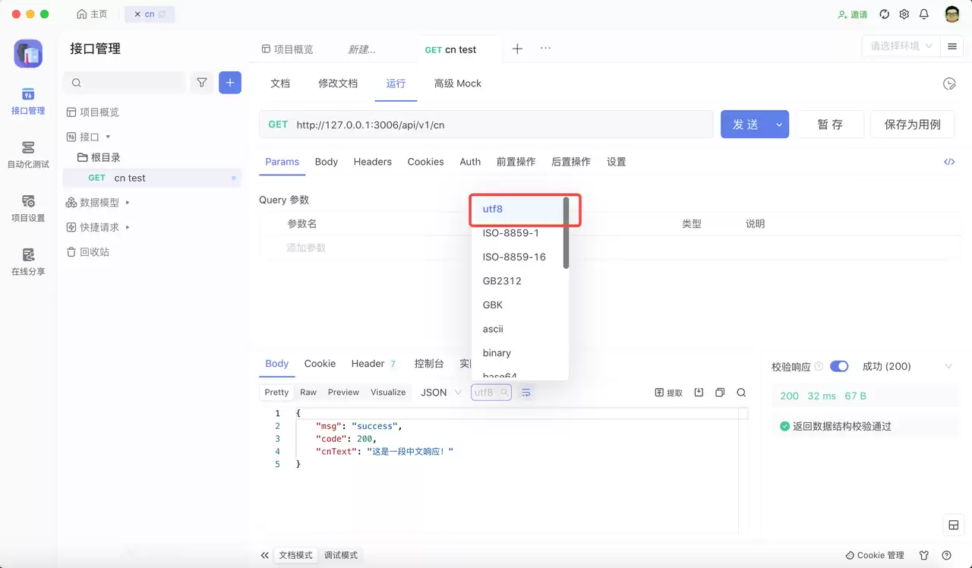The height and width of the screenshot is (568, 972).
Task: Switch to 调试模式
Action: coord(341,555)
